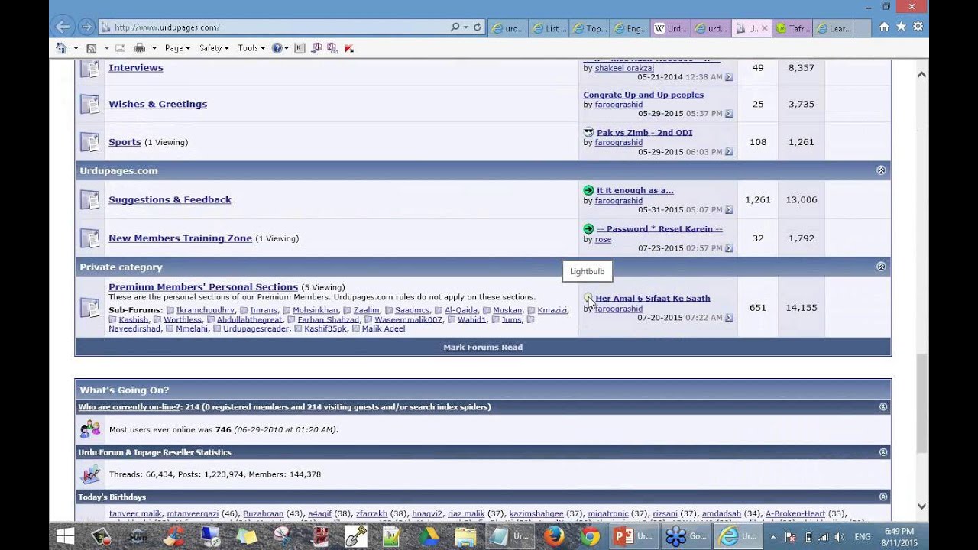The image size is (978, 550).
Task: Open Google Drive from the taskbar
Action: tap(427, 536)
